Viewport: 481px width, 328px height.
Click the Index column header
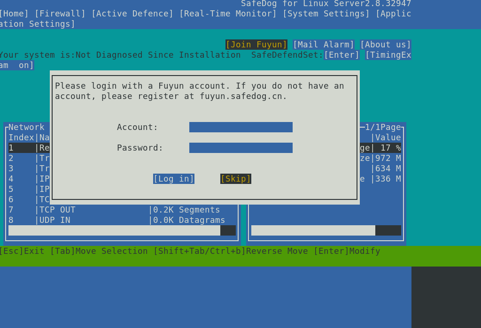pos(21,137)
